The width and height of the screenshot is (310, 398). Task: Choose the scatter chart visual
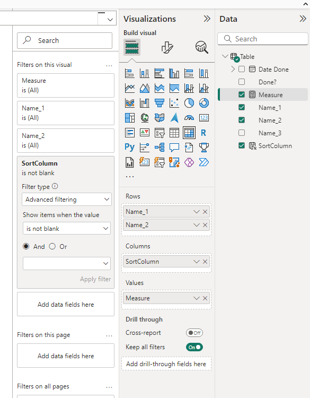(174, 103)
